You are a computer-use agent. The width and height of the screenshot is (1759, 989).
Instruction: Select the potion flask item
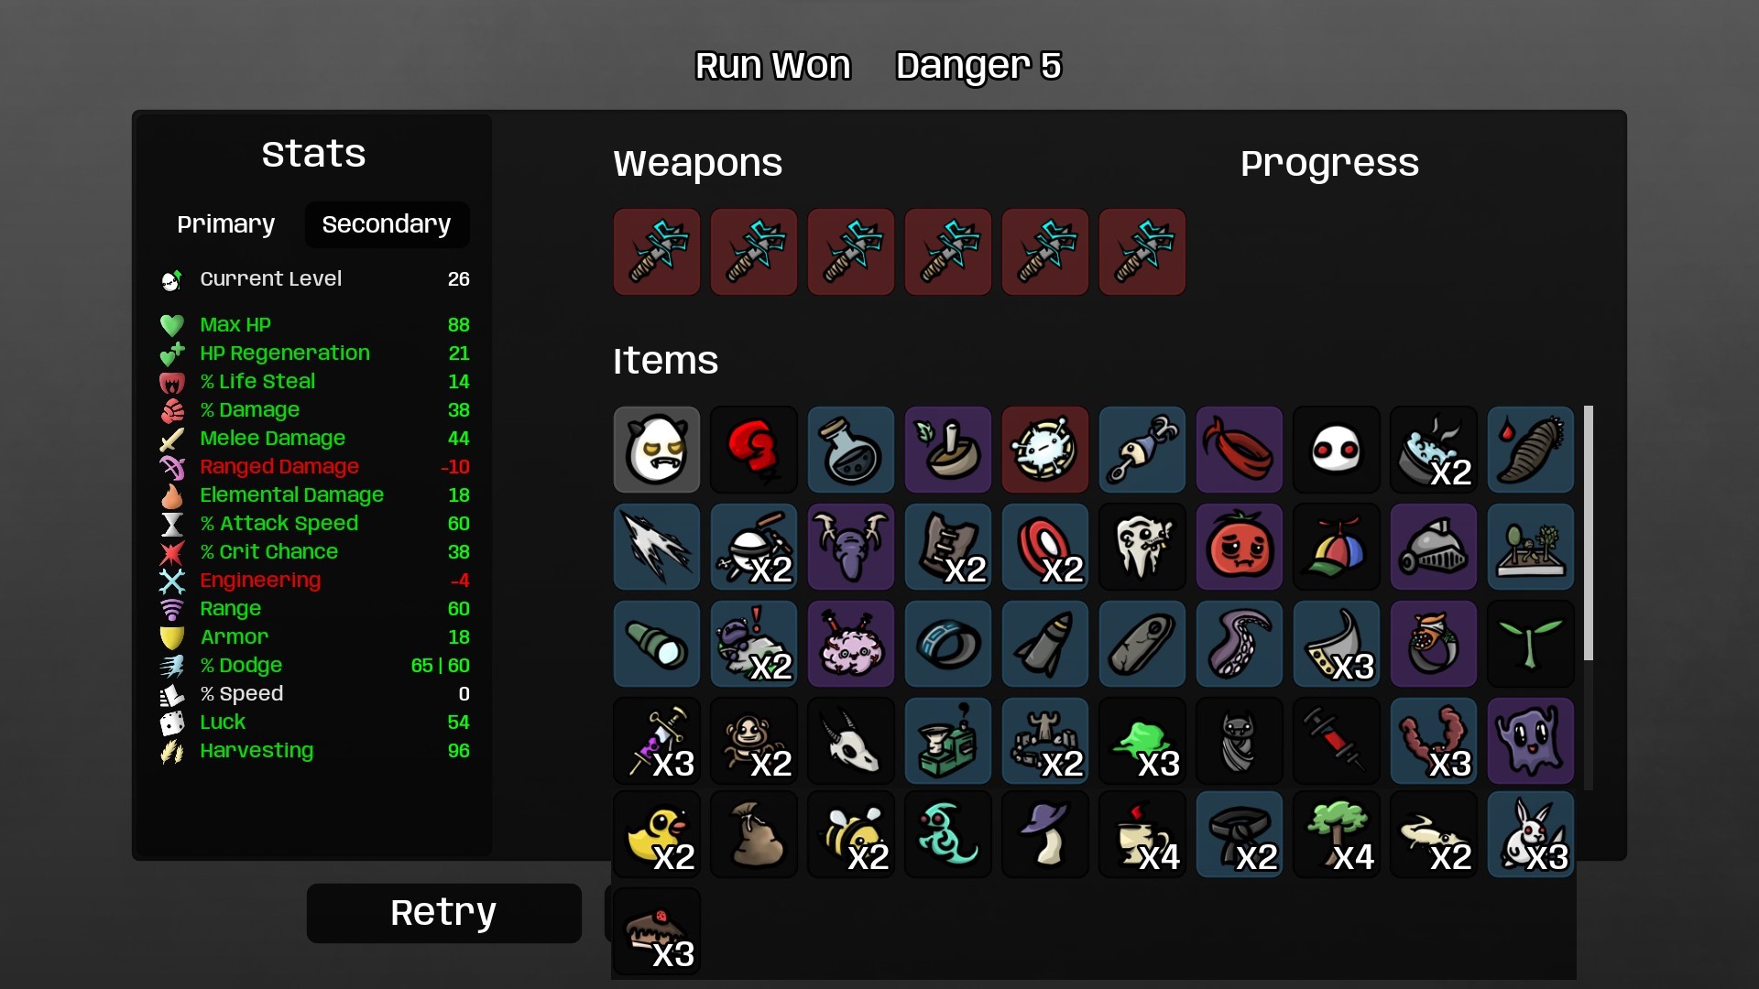(x=851, y=450)
